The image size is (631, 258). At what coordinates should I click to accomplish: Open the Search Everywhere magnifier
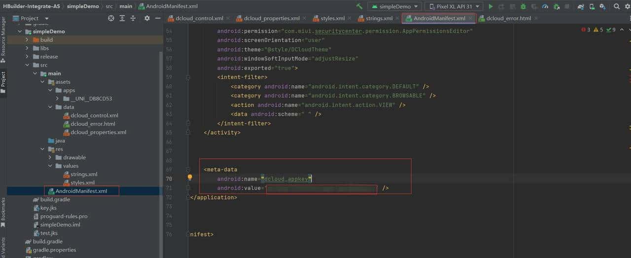[x=616, y=6]
